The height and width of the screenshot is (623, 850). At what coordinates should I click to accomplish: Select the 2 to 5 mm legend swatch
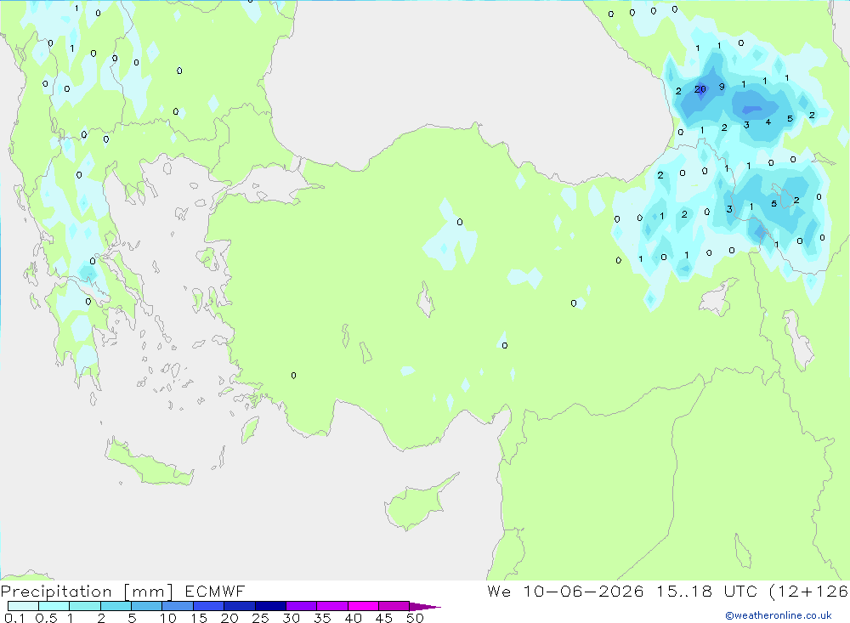pyautogui.click(x=116, y=606)
